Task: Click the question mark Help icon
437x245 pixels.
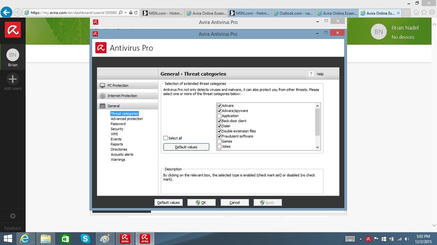Action: pos(311,74)
